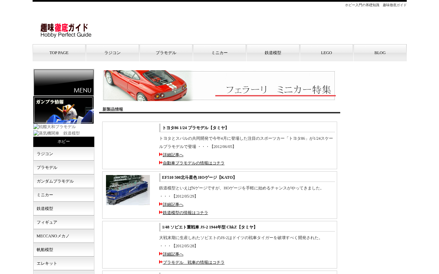Click the 戦艦大和プラモデル image link

pyautogui.click(x=55, y=127)
